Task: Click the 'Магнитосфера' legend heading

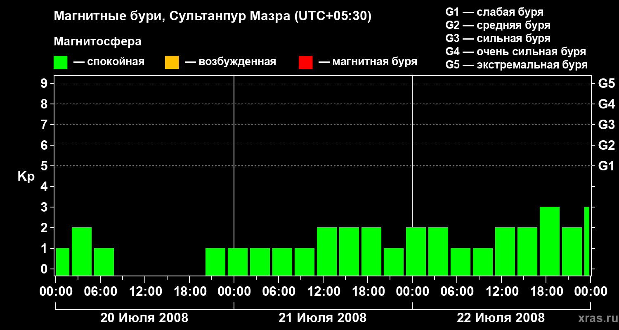Action: click(x=97, y=42)
